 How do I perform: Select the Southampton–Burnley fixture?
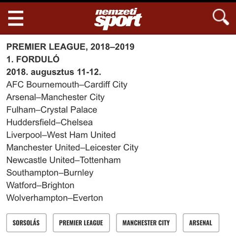pyautogui.click(x=50, y=173)
